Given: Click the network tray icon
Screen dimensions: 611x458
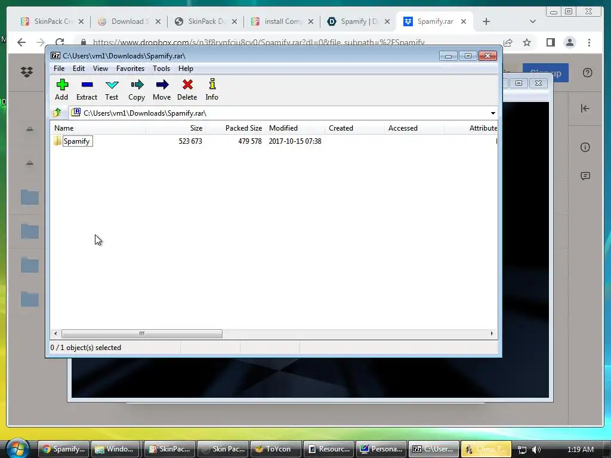Looking at the screenshot, I should point(522,450).
